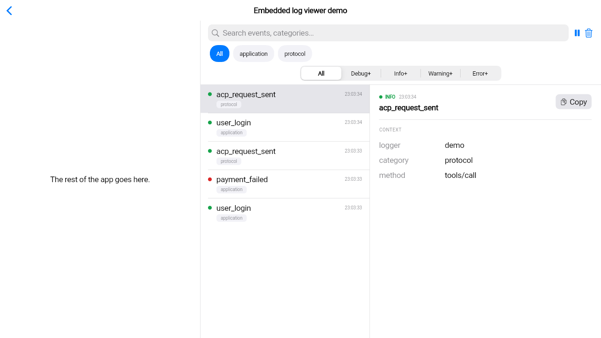Viewport: 601px width, 338px height.
Task: Click the detail title acp_request_sent
Action: coord(408,108)
